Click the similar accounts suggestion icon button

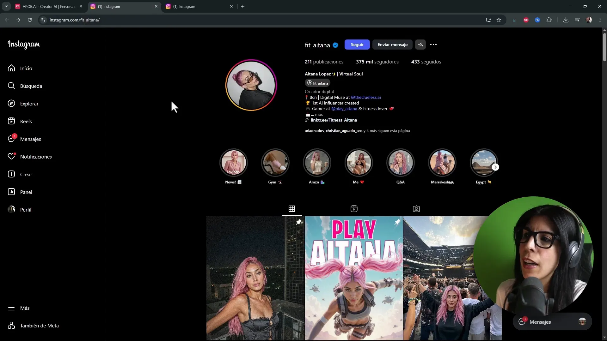pyautogui.click(x=420, y=45)
